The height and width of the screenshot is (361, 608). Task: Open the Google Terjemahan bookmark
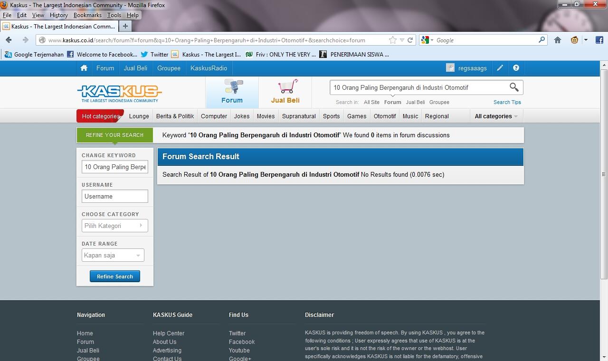(x=34, y=54)
